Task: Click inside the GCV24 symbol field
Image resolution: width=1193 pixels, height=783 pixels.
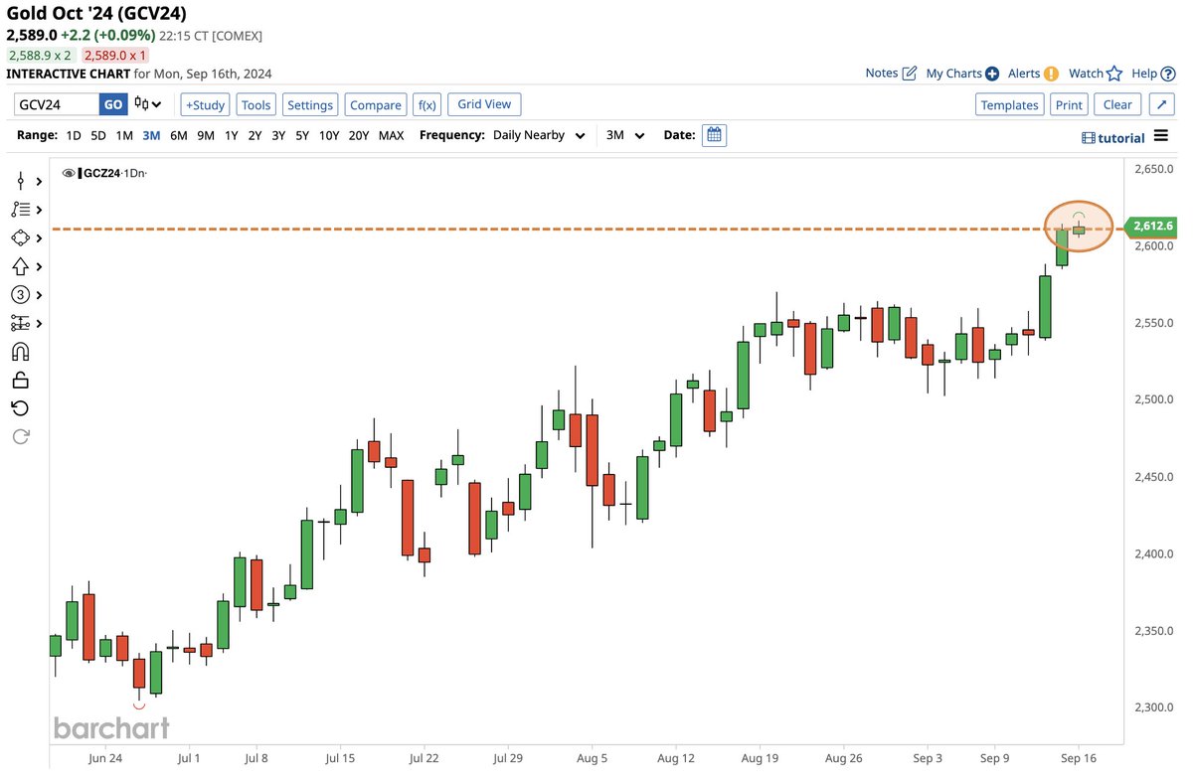Action: pos(55,103)
